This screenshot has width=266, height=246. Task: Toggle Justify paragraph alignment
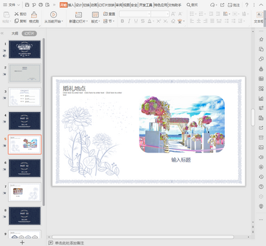coord(212,21)
